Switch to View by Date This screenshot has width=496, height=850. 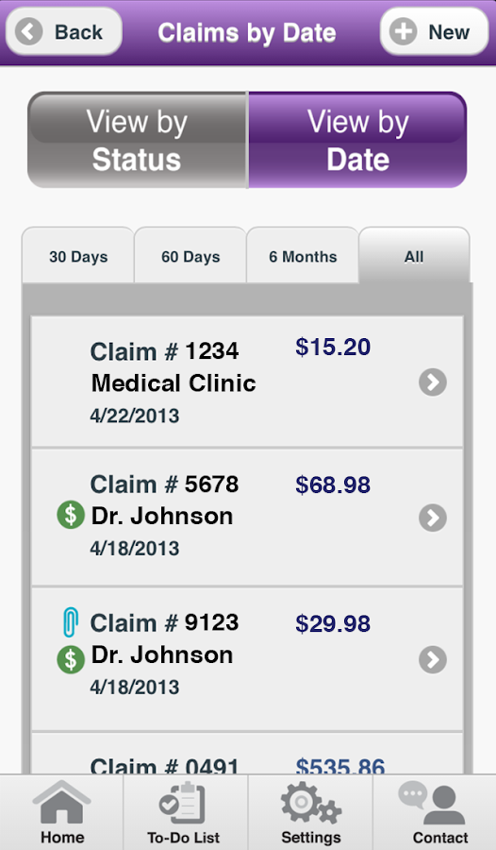[357, 140]
